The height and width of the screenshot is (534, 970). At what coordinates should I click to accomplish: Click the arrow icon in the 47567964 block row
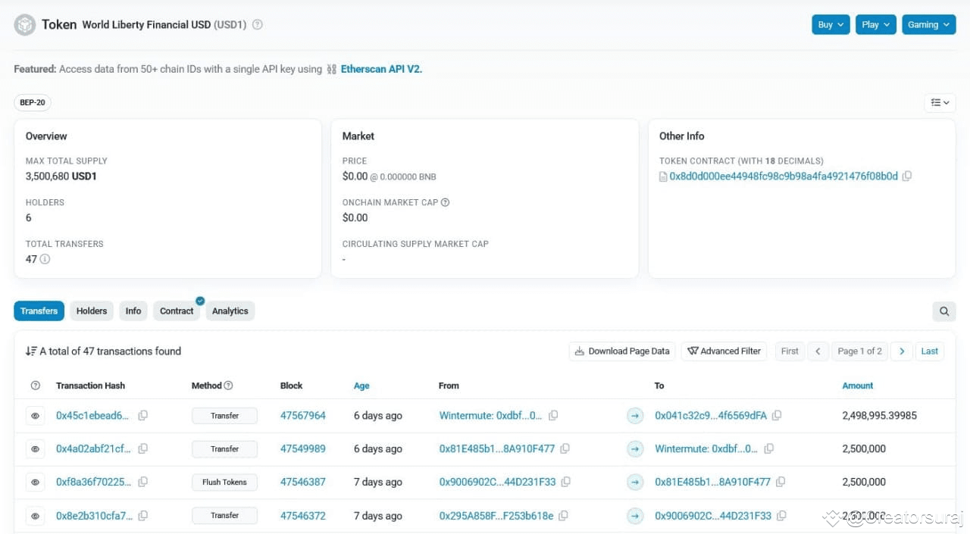[635, 416]
